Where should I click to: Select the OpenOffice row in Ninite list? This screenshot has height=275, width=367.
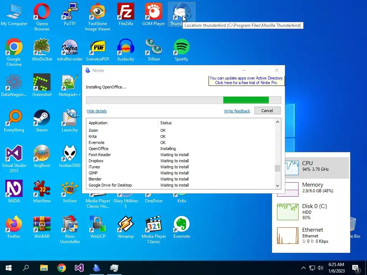tap(180, 149)
